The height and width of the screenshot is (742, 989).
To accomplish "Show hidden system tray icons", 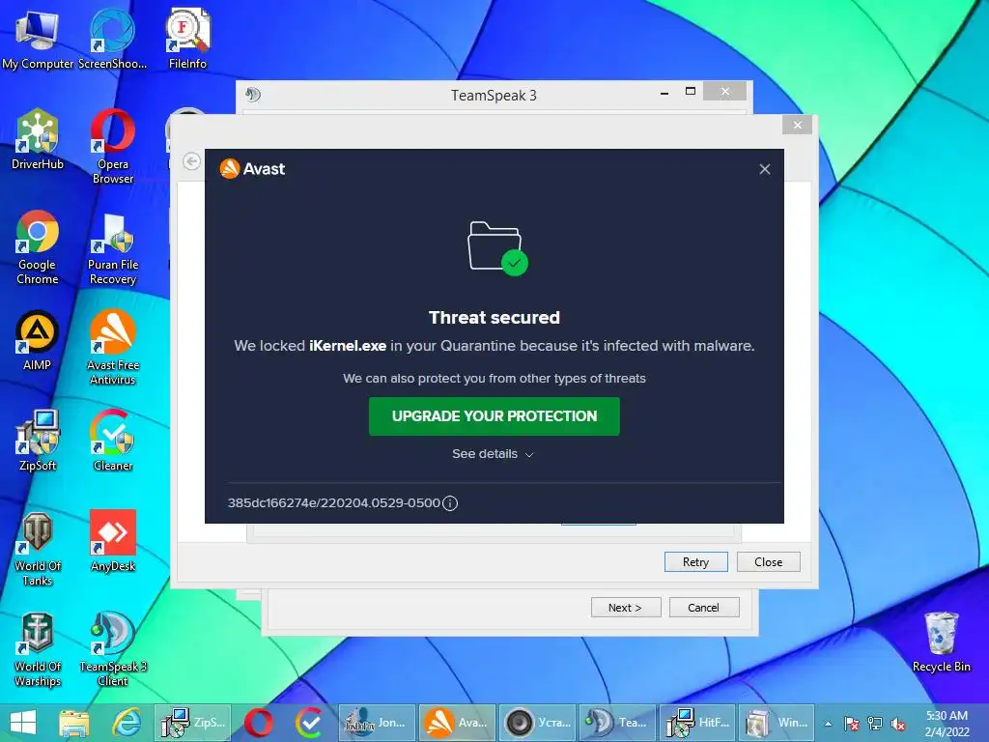I will [828, 724].
